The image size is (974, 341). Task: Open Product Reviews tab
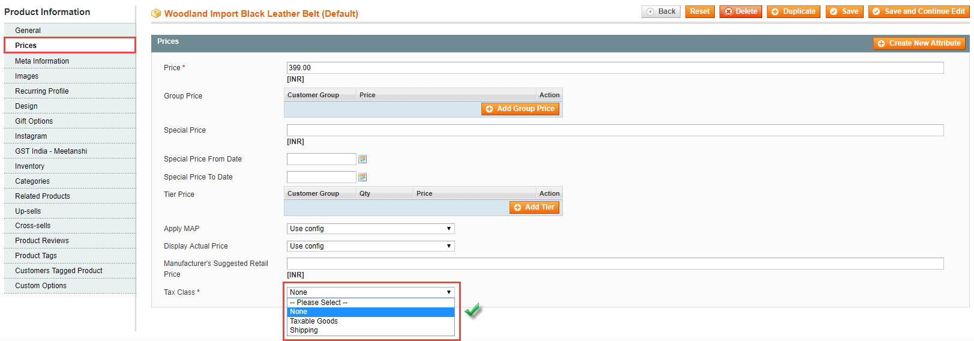pyautogui.click(x=70, y=241)
